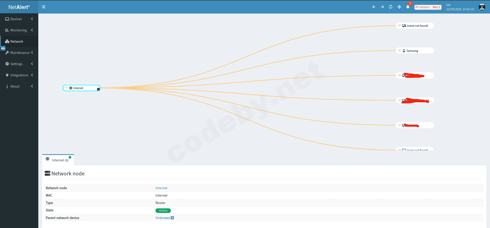
Task: Expand the Monitoring sidebar chevron
Action: pos(32,30)
